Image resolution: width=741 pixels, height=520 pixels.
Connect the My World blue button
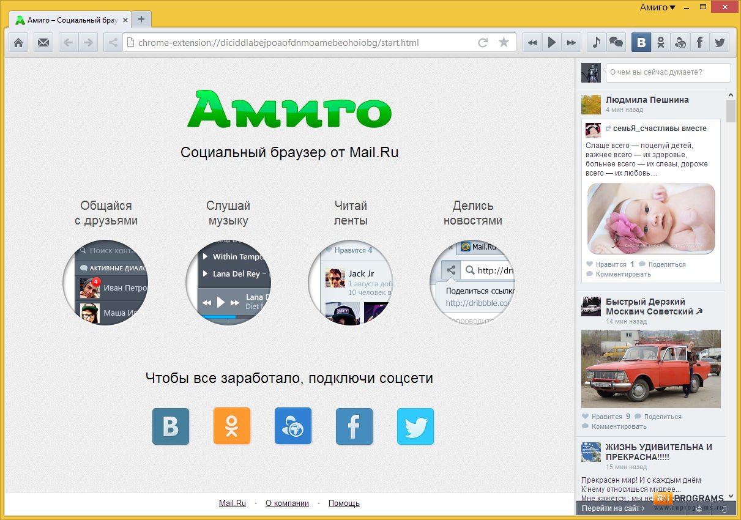tap(293, 426)
